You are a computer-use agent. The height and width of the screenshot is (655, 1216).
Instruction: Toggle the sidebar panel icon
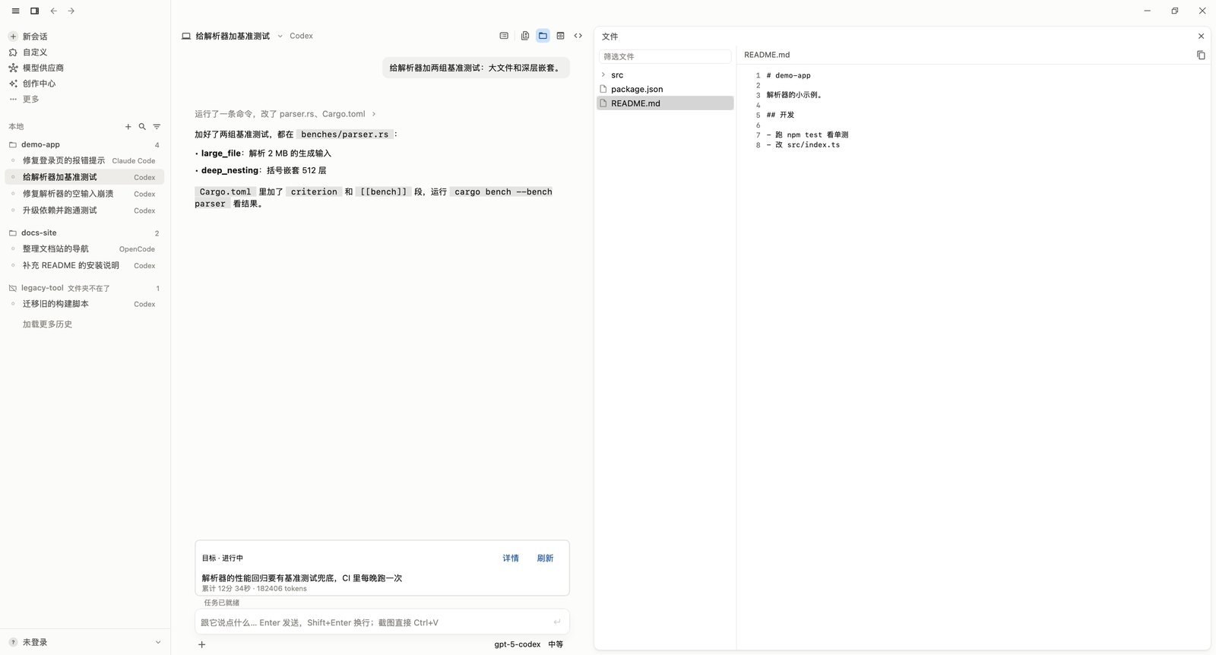point(35,11)
